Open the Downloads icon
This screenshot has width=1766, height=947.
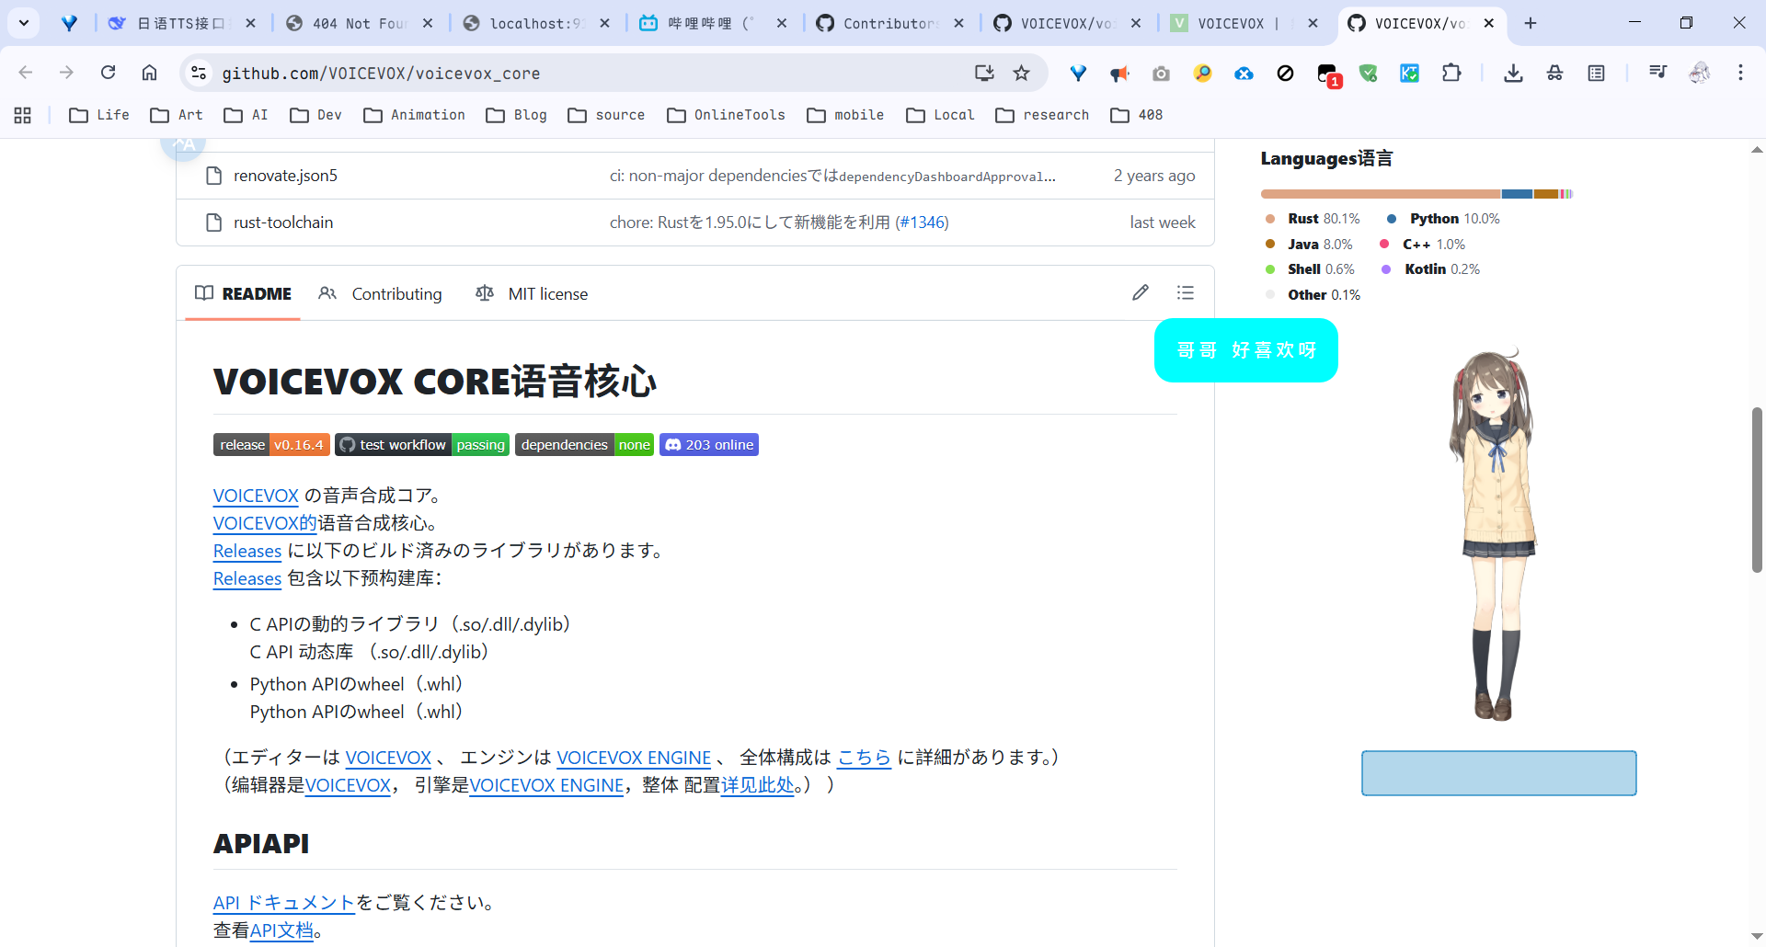(1513, 73)
